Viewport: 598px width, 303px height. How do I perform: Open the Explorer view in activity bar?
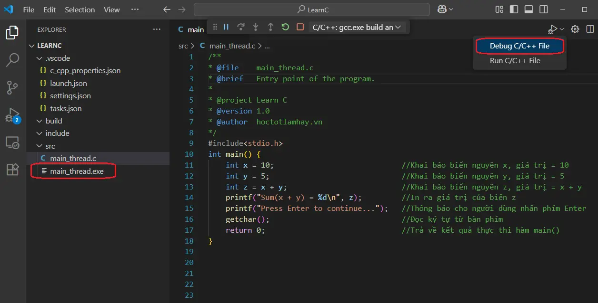pos(12,33)
